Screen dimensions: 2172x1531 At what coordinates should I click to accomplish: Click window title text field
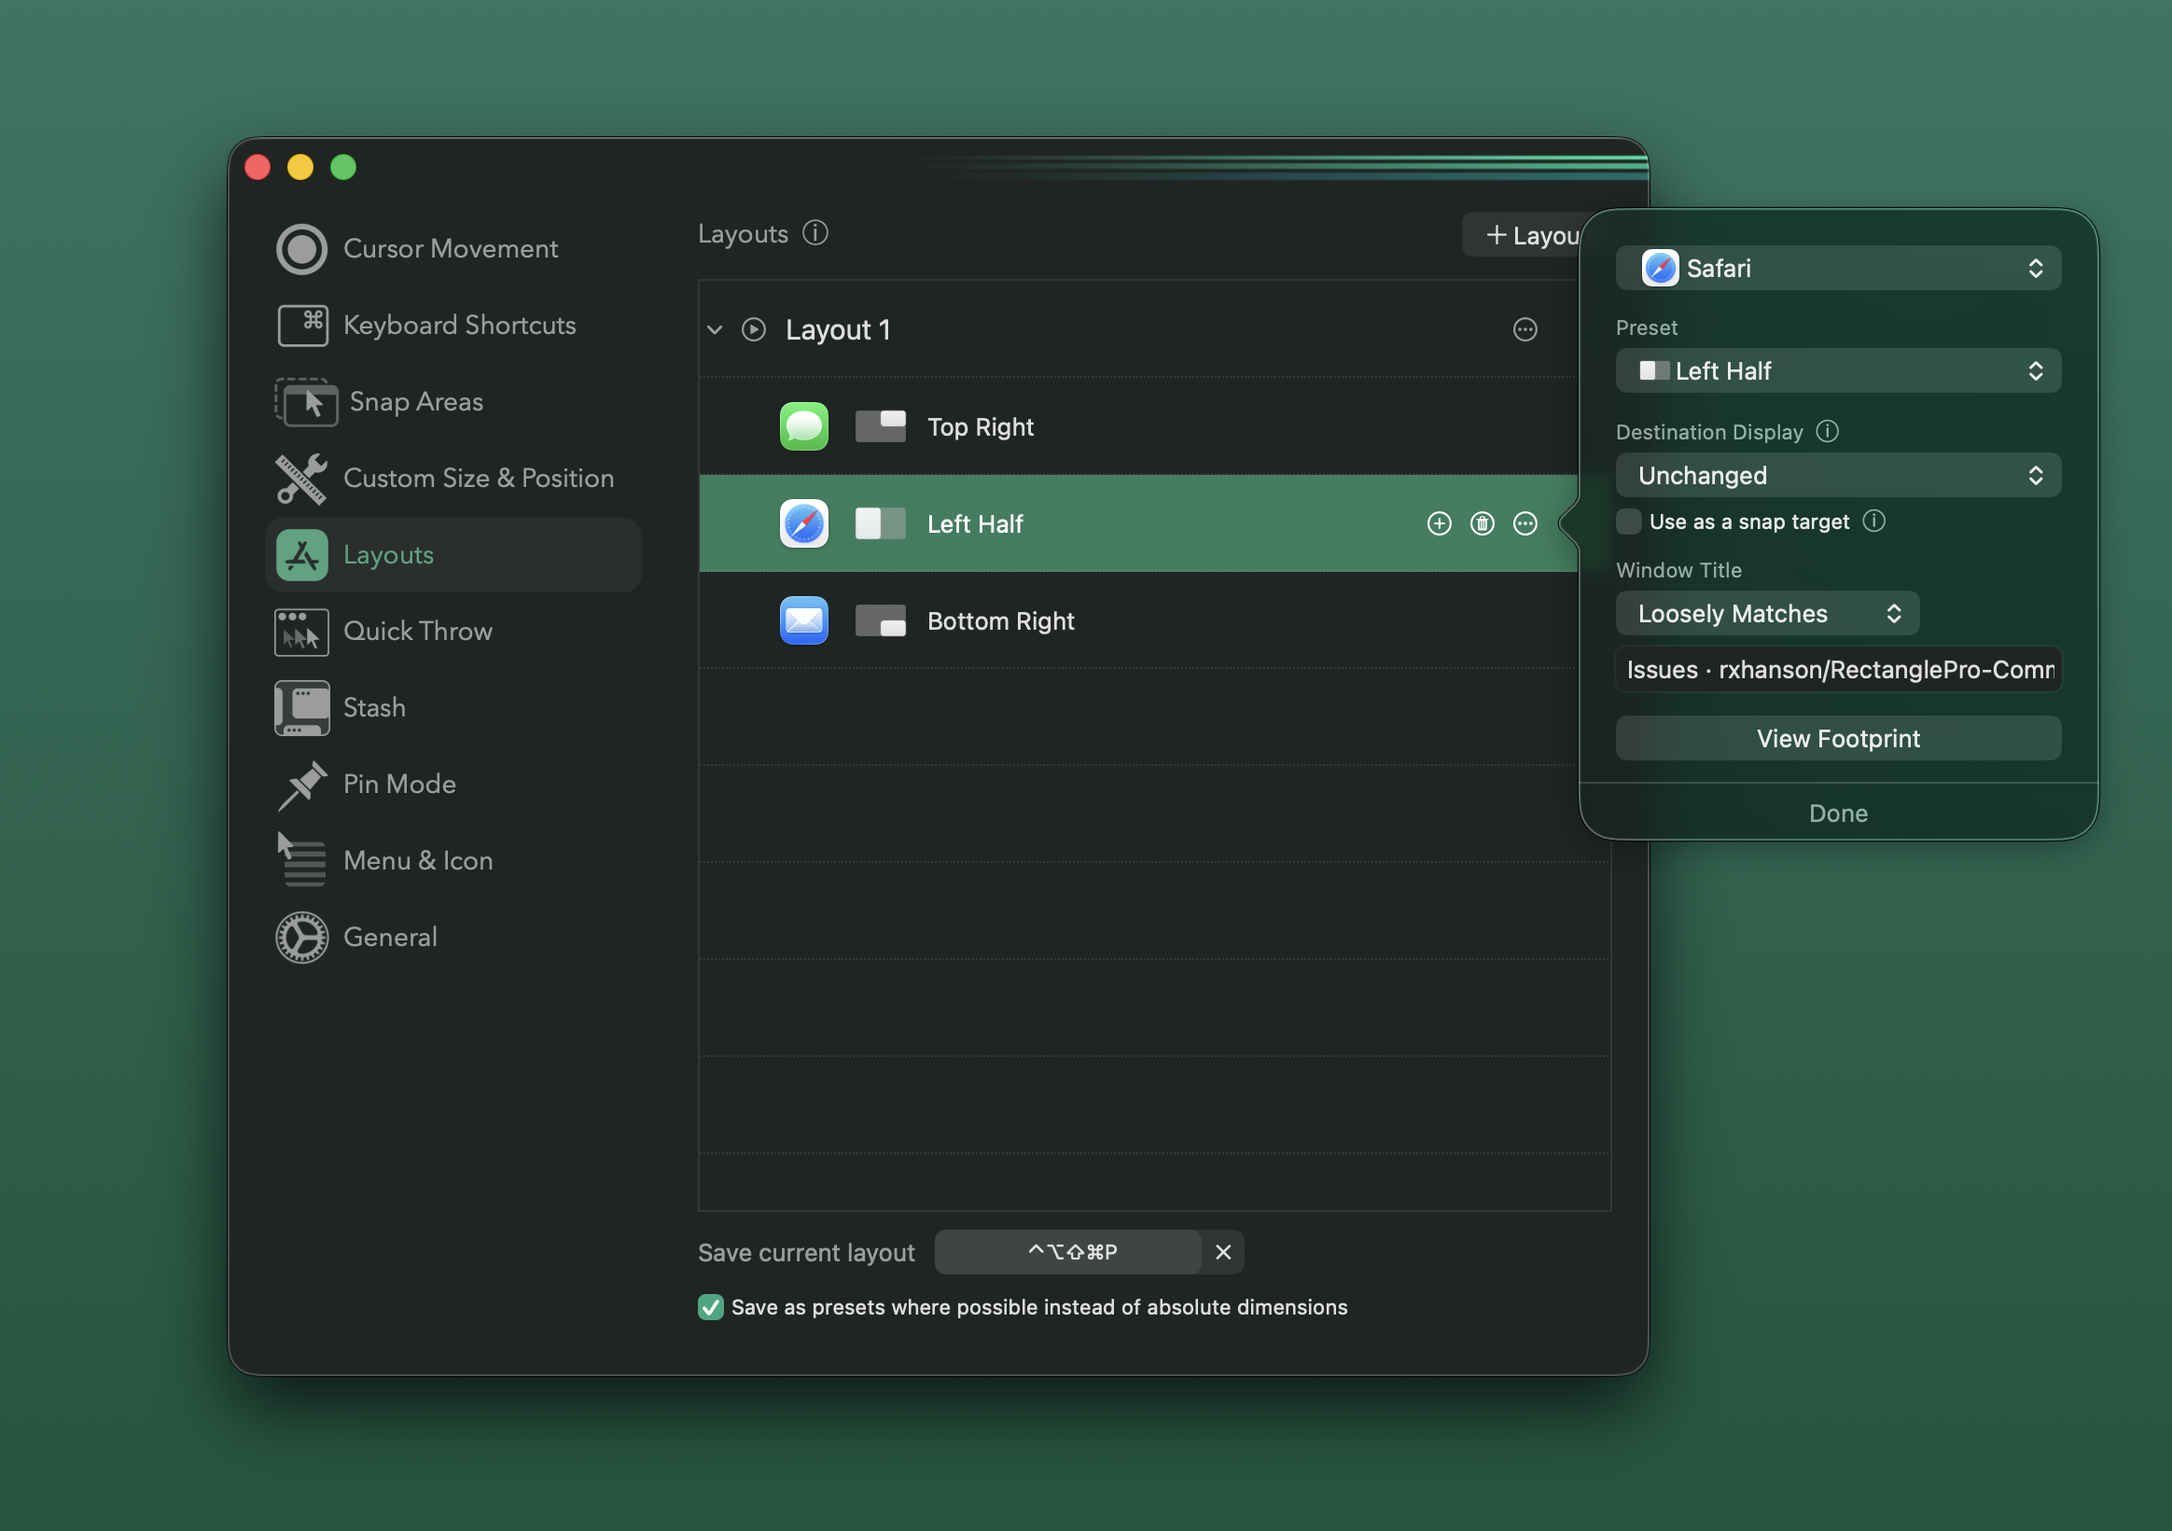[x=1838, y=670]
